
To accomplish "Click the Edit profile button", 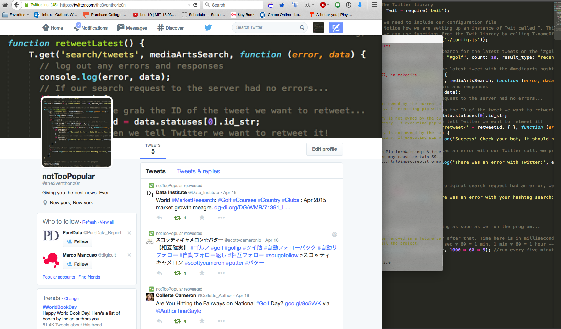I will (x=324, y=149).
